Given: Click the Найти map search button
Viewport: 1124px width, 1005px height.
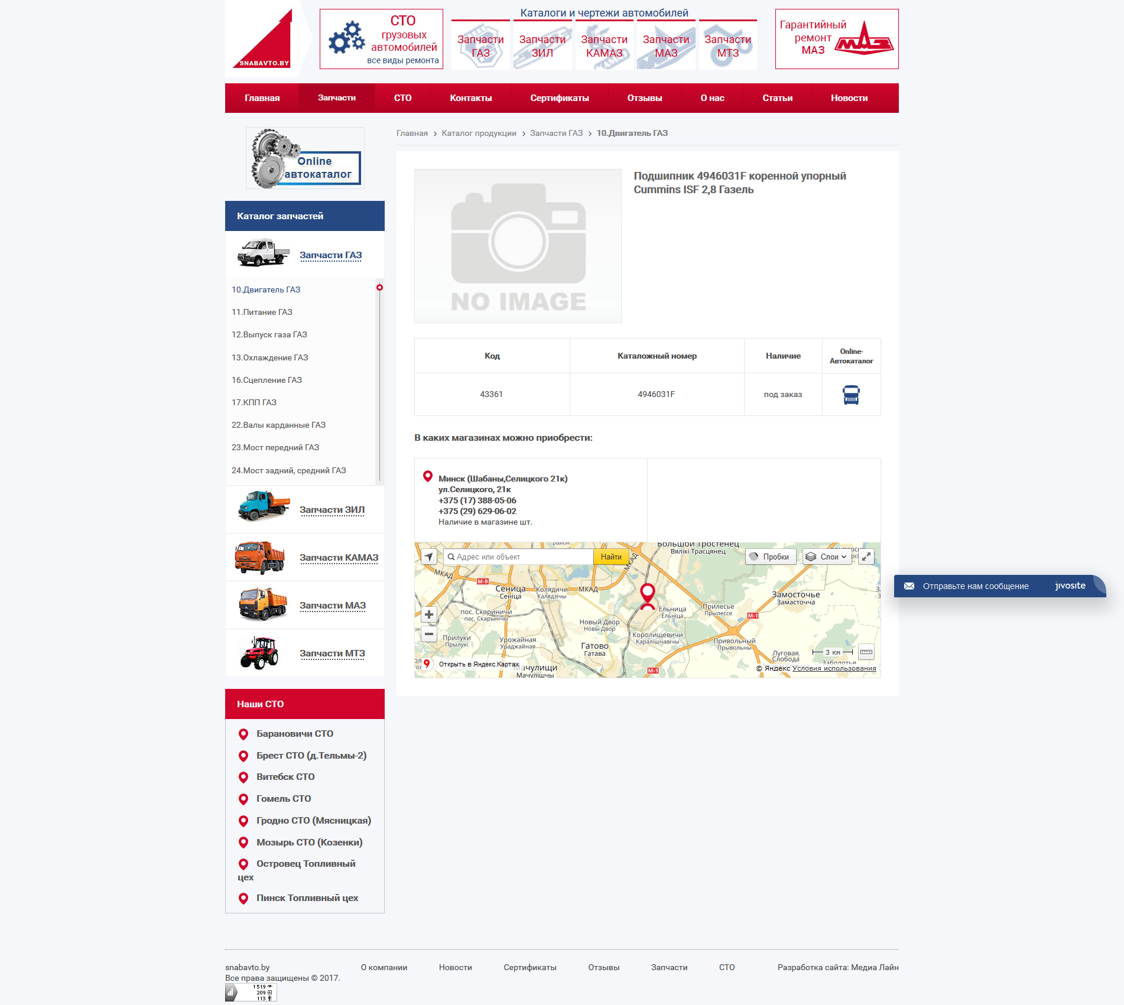Looking at the screenshot, I should click(x=611, y=557).
